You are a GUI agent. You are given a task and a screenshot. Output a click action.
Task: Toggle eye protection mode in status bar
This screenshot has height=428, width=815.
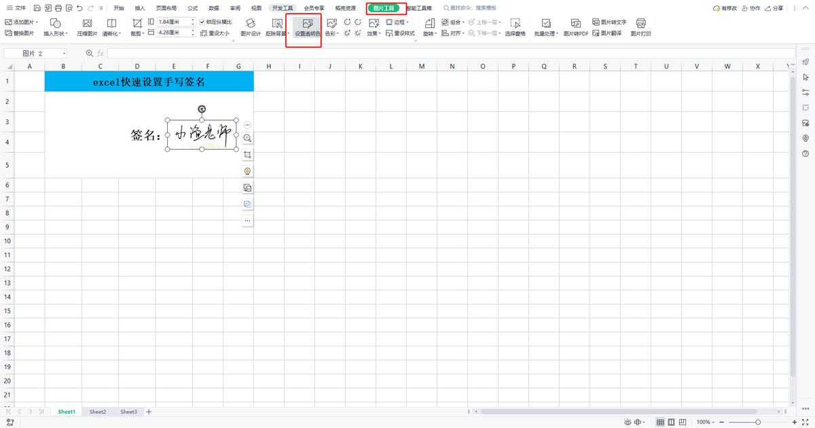pyautogui.click(x=627, y=422)
